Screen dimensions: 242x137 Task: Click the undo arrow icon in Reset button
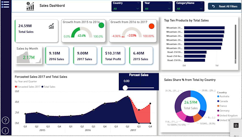pyautogui.click(x=213, y=6)
